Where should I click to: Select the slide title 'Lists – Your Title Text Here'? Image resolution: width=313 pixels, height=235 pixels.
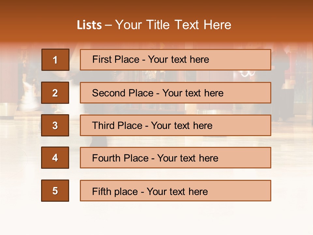[x=154, y=25]
